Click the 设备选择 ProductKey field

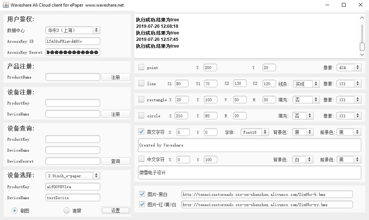click(x=73, y=187)
